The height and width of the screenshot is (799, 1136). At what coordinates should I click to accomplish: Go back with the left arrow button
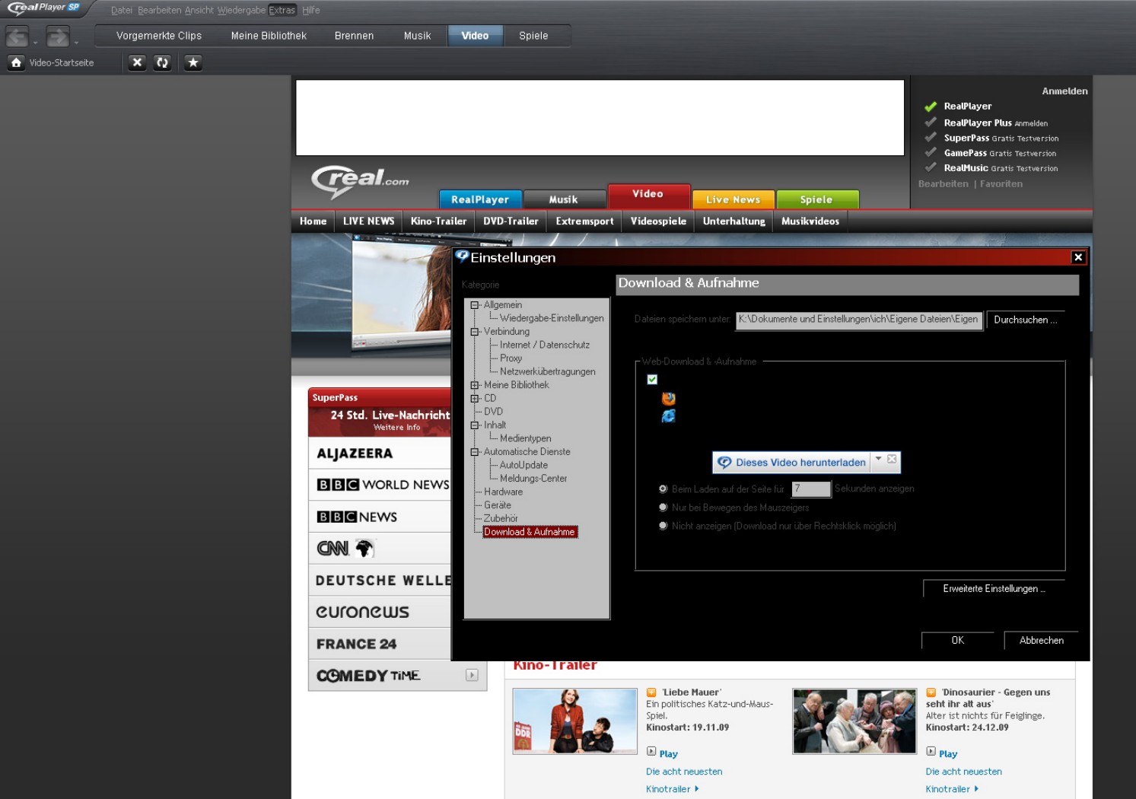point(17,36)
